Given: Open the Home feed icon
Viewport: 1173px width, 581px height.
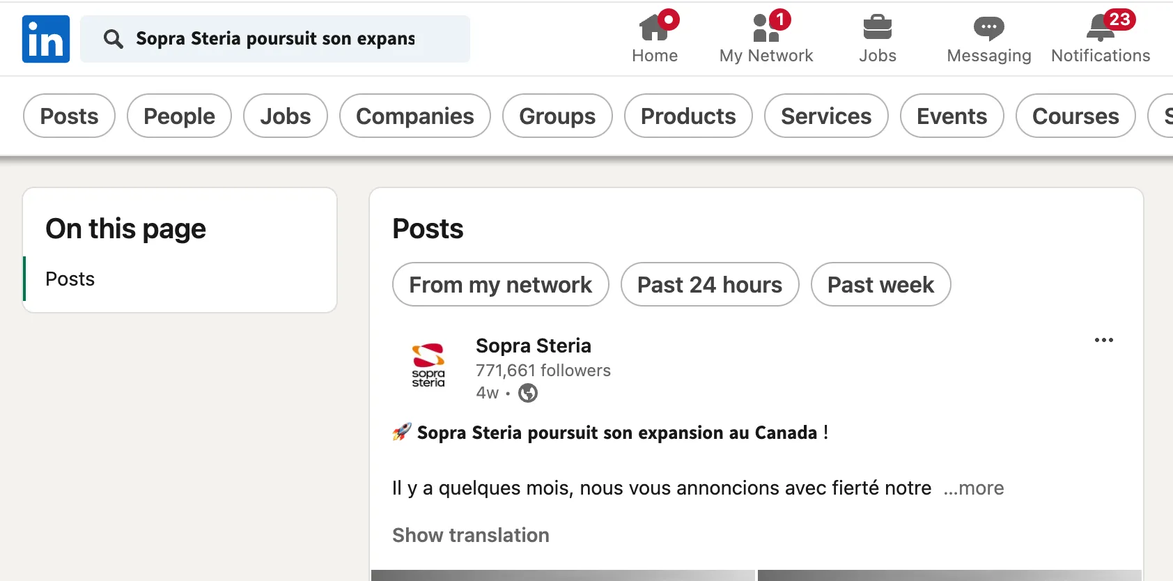Looking at the screenshot, I should click(654, 29).
